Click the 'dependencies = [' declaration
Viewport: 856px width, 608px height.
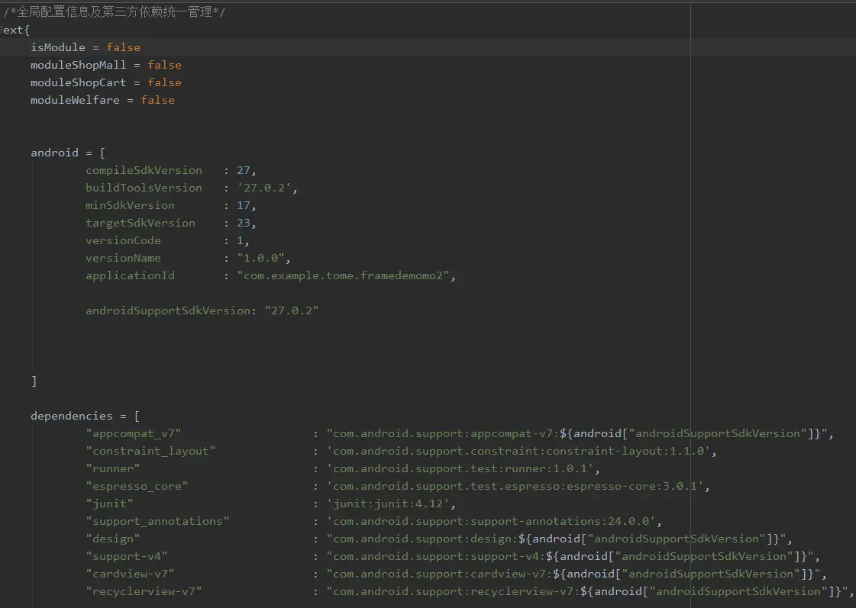click(86, 416)
